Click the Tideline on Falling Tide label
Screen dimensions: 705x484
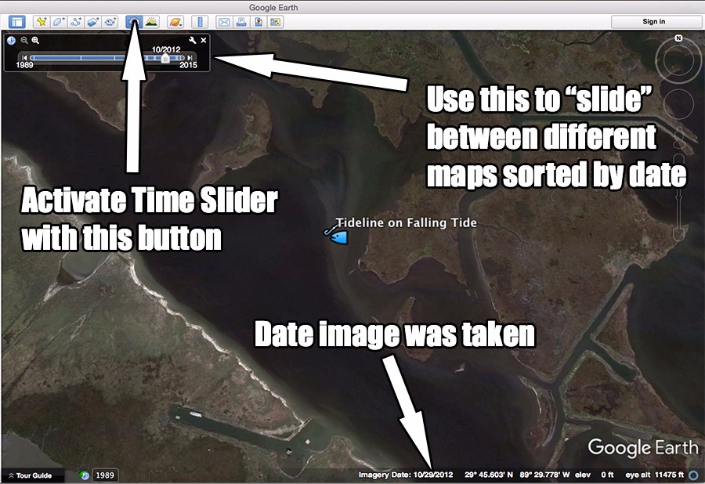coord(407,223)
